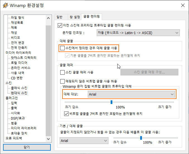This screenshot has width=189, height=154.
Task: Open DSP/효과 plugin settings
Action: click(x=18, y=118)
